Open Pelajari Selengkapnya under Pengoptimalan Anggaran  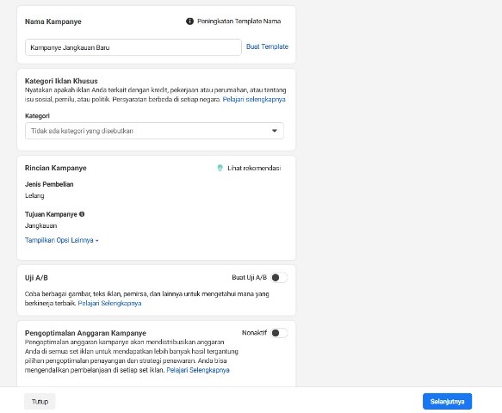pos(198,370)
